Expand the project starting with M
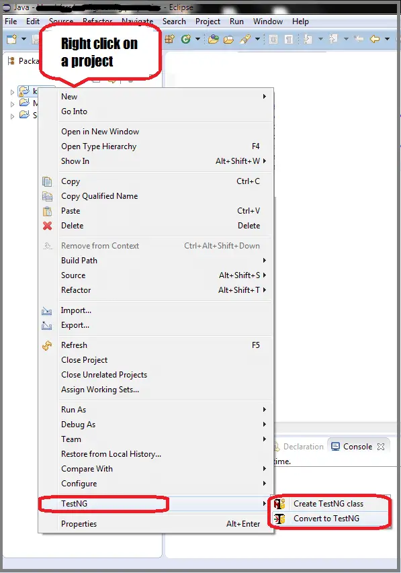This screenshot has width=401, height=573. pos(13,104)
